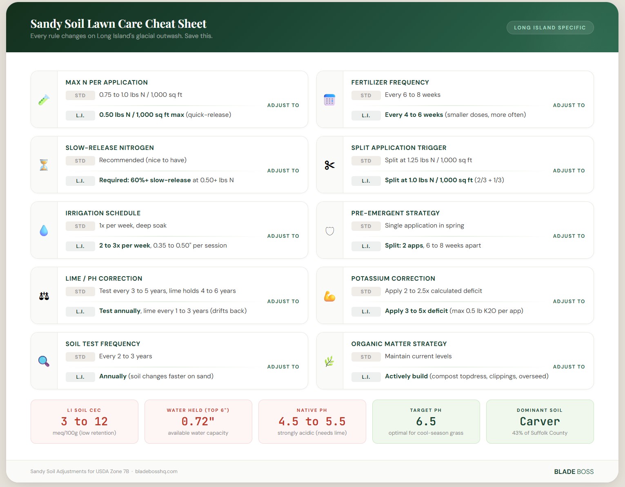This screenshot has height=487, width=625.
Task: Click the balance scale icon for Lime correction
Action: 44,295
